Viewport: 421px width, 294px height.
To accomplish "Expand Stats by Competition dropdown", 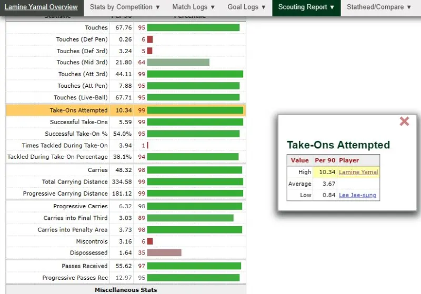I will click(x=125, y=7).
